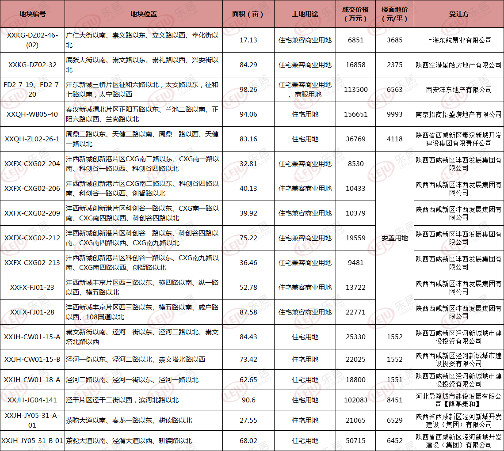504x451 pixels.
Task: Click price value 102083
Action: click(x=355, y=400)
